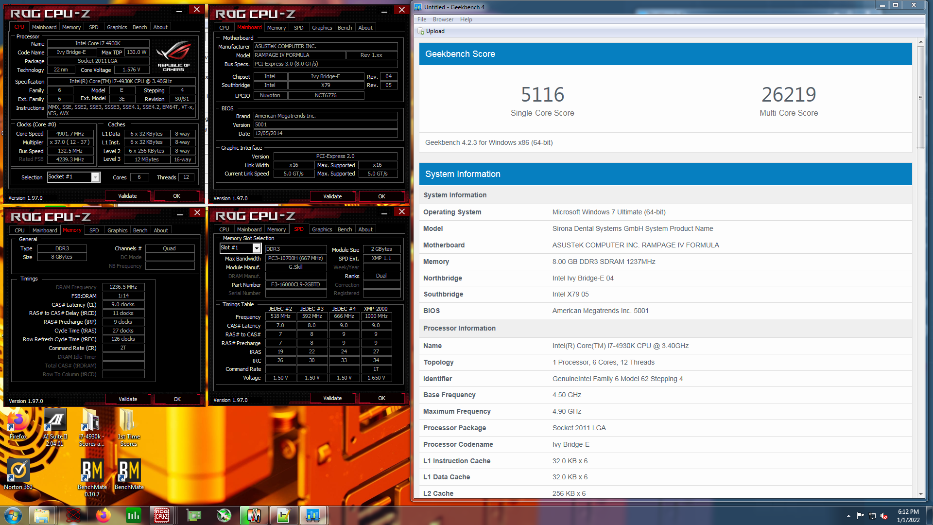The width and height of the screenshot is (933, 525).
Task: Click the BIOS Version 5001 field
Action: pos(326,124)
